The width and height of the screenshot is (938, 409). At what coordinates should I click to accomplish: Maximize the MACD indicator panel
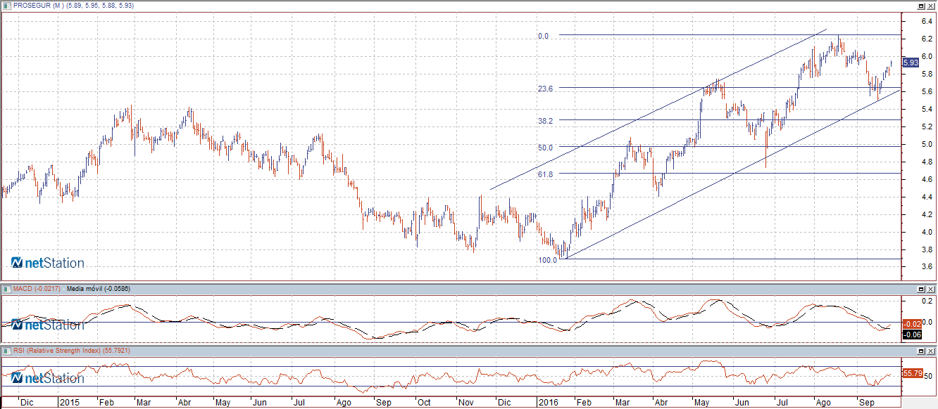coord(920,289)
